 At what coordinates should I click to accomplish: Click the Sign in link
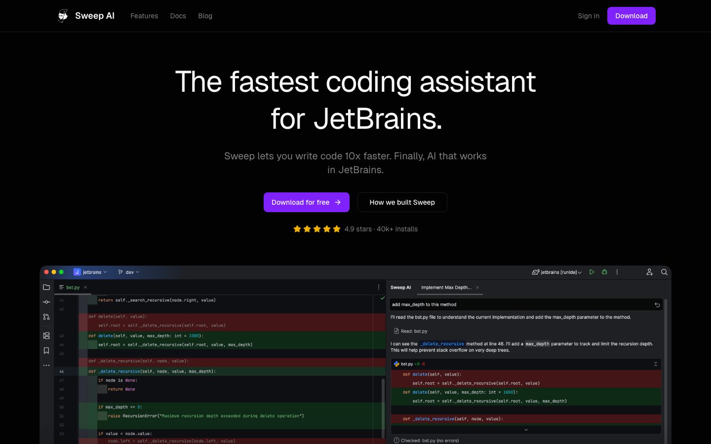(589, 16)
